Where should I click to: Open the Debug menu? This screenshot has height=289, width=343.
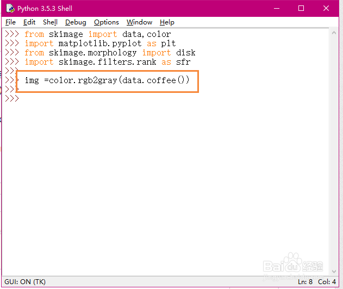coord(76,22)
